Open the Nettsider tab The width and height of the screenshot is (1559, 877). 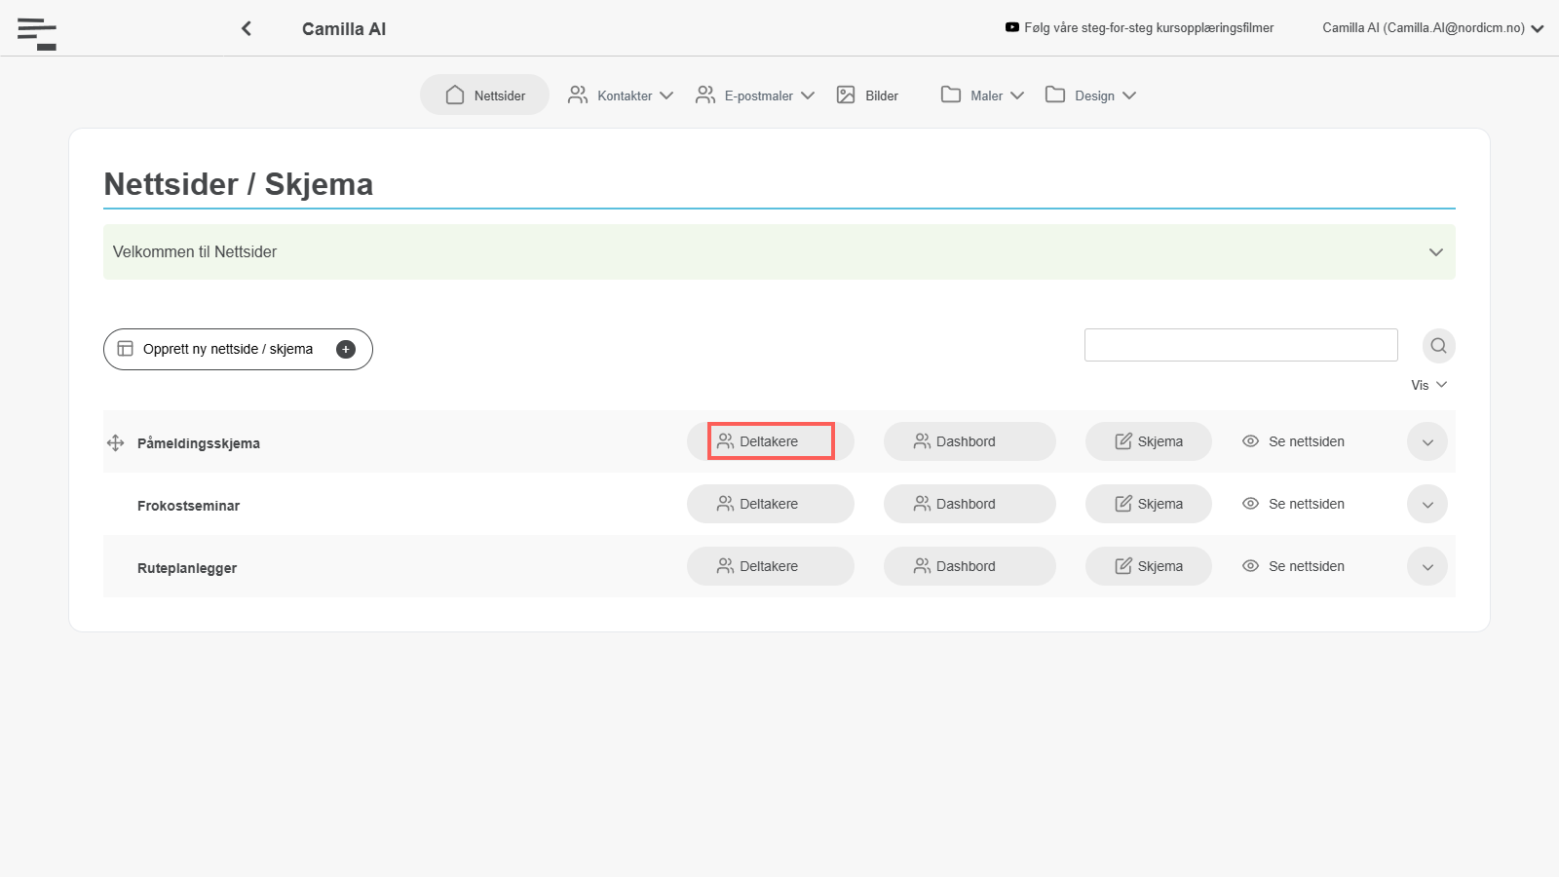[485, 95]
